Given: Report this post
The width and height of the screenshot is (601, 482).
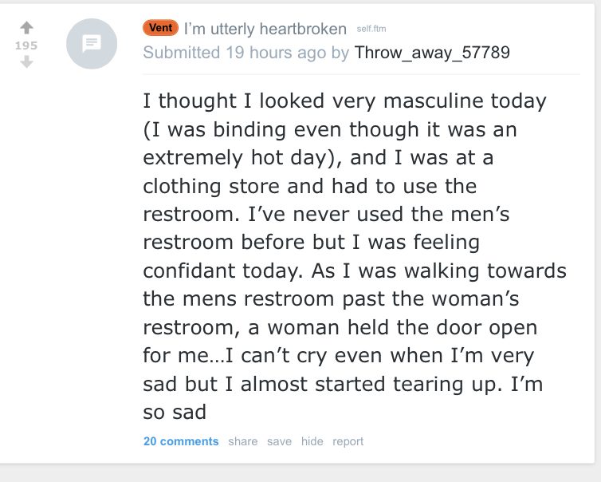Looking at the screenshot, I should 348,441.
